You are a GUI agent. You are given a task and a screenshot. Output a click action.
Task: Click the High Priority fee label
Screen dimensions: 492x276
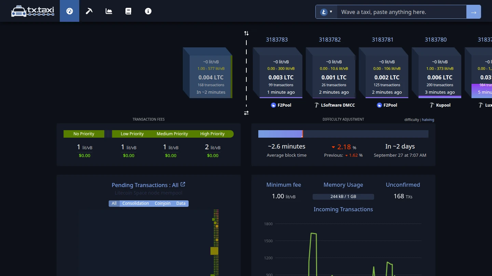(x=212, y=134)
